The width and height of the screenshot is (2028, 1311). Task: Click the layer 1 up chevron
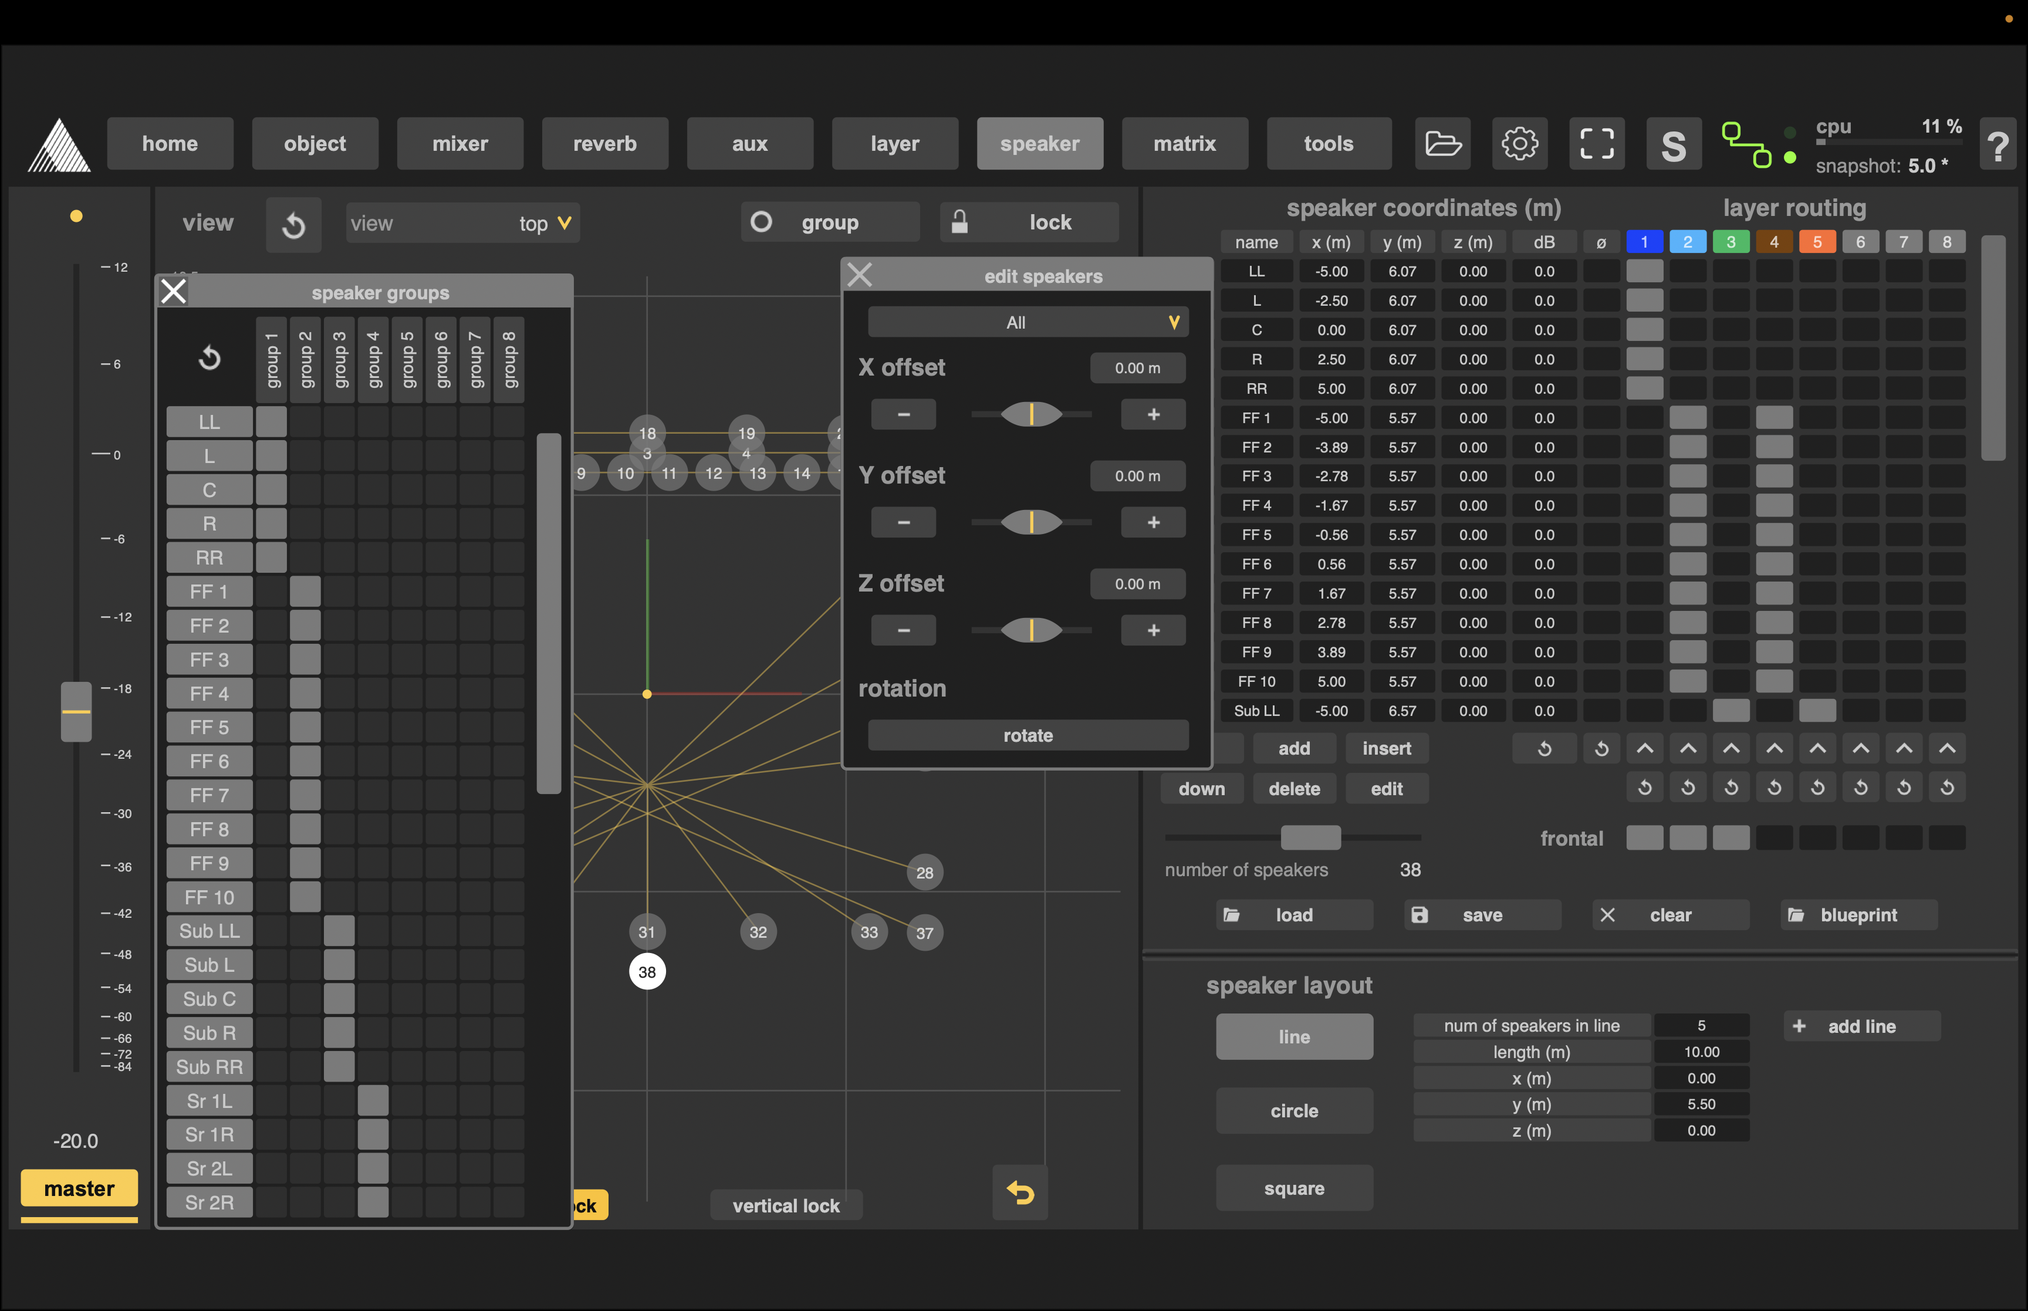coord(1644,748)
